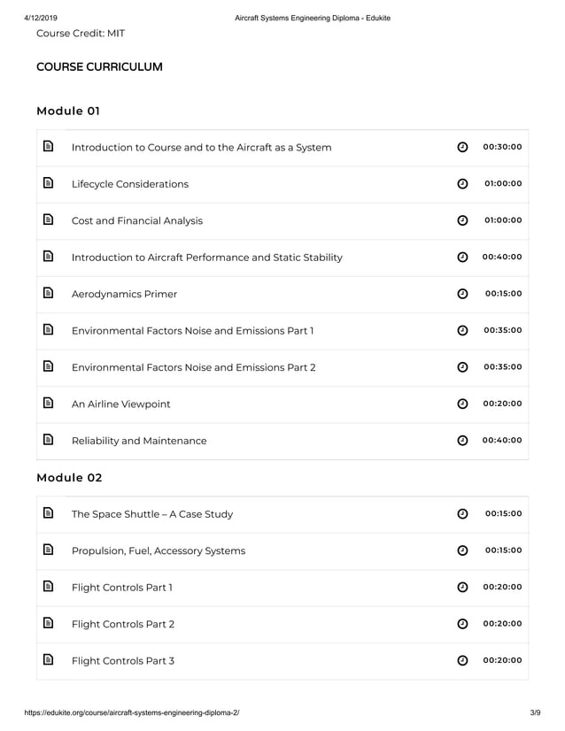
Task: Click the document icon for An Airline Viewpoint
Action: point(48,403)
